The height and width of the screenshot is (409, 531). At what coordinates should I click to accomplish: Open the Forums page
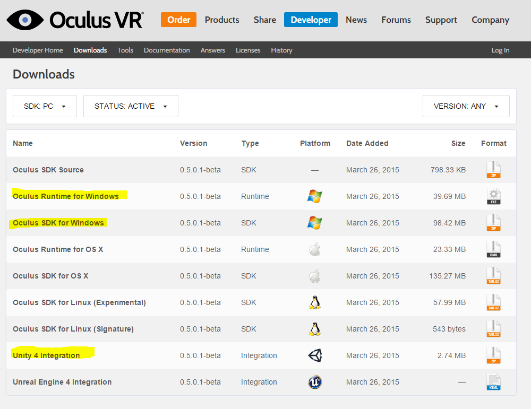click(396, 20)
